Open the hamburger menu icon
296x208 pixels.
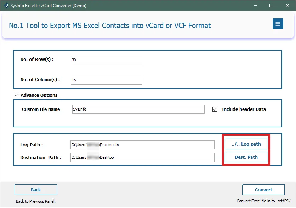[x=278, y=24]
